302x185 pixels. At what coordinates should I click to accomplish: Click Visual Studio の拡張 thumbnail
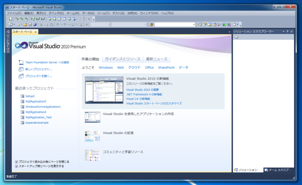[x=92, y=136]
